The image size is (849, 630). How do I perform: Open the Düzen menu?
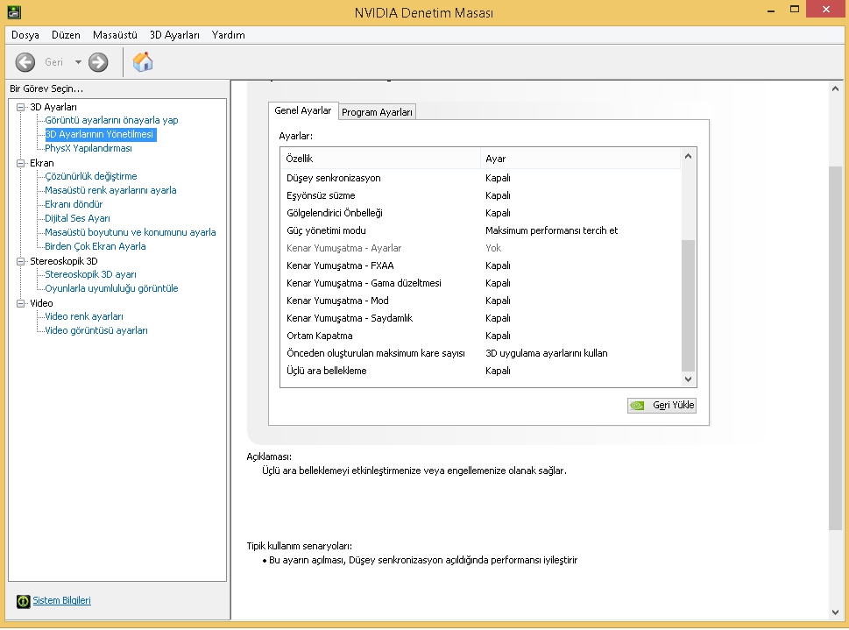66,35
